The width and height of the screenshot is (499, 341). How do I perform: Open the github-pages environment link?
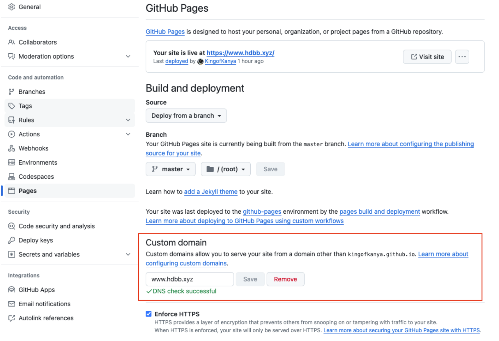pos(262,211)
